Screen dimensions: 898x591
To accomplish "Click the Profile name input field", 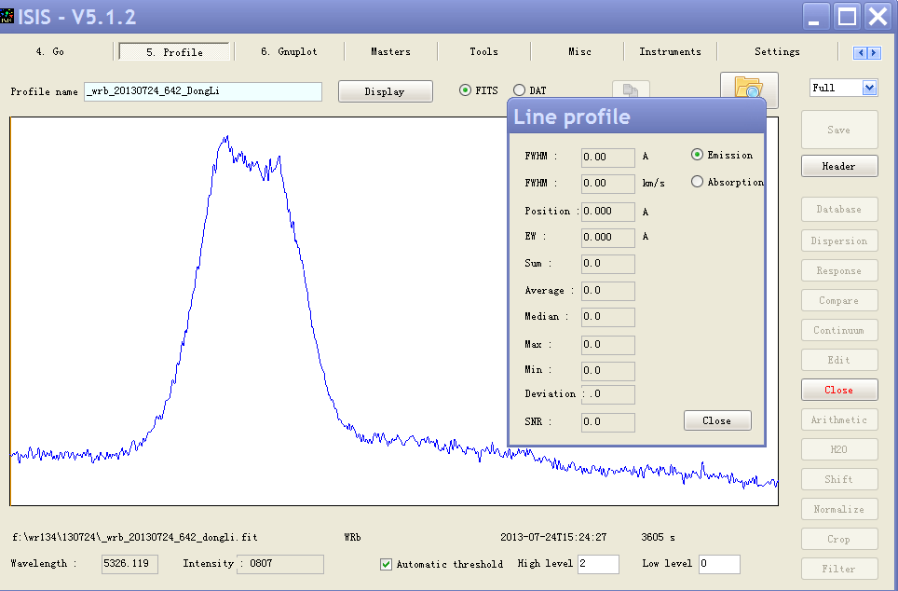I will (202, 91).
